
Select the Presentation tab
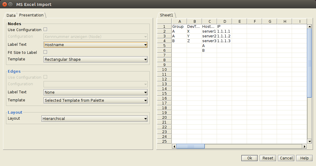[x=31, y=15]
